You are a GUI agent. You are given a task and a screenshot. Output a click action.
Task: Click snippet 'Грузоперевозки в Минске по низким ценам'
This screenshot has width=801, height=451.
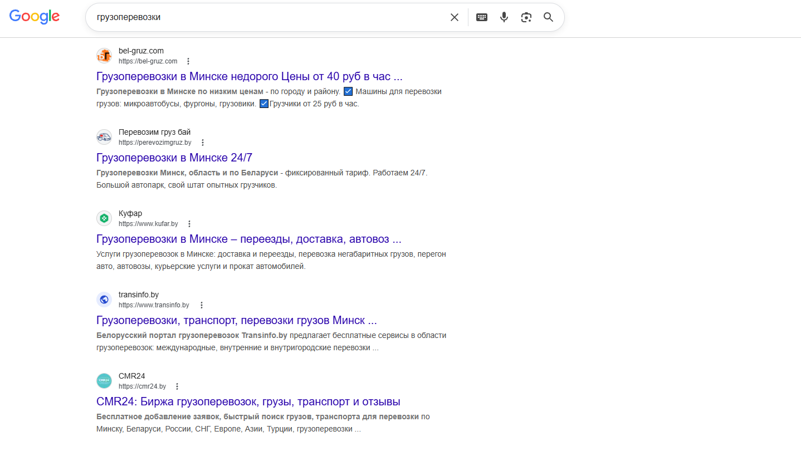(x=179, y=91)
